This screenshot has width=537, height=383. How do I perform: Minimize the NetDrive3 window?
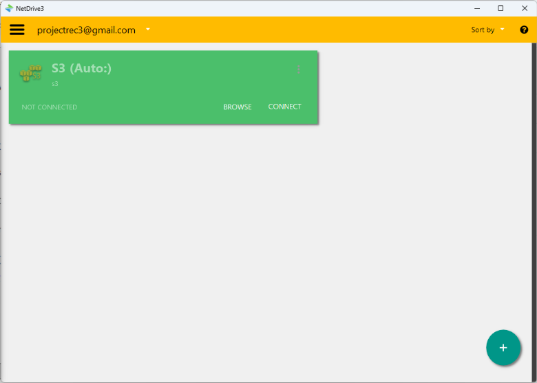pos(476,8)
